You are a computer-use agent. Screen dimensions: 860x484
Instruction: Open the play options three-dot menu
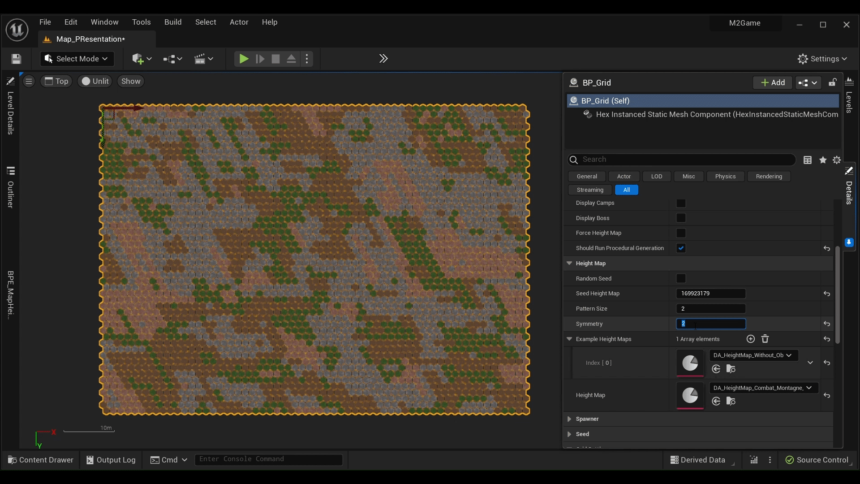307,59
